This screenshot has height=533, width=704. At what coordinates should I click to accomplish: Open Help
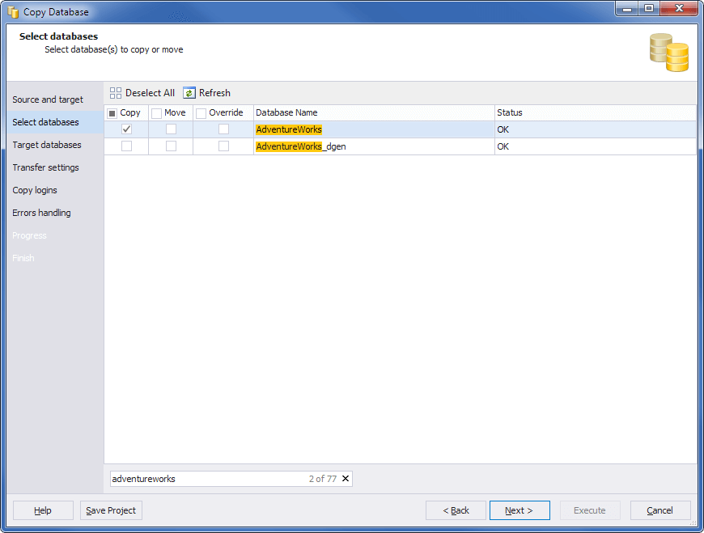tap(43, 510)
